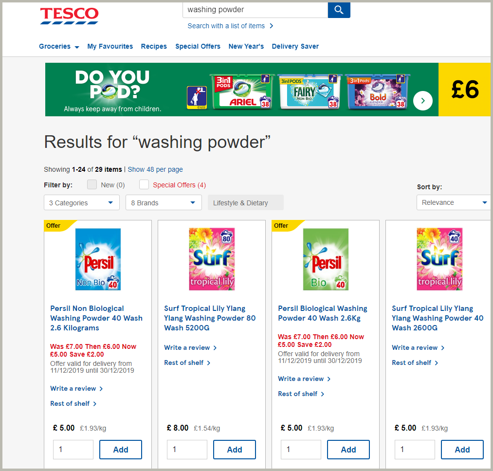Click the Tesco logo
Screen dimensions: 493x471
tap(69, 16)
